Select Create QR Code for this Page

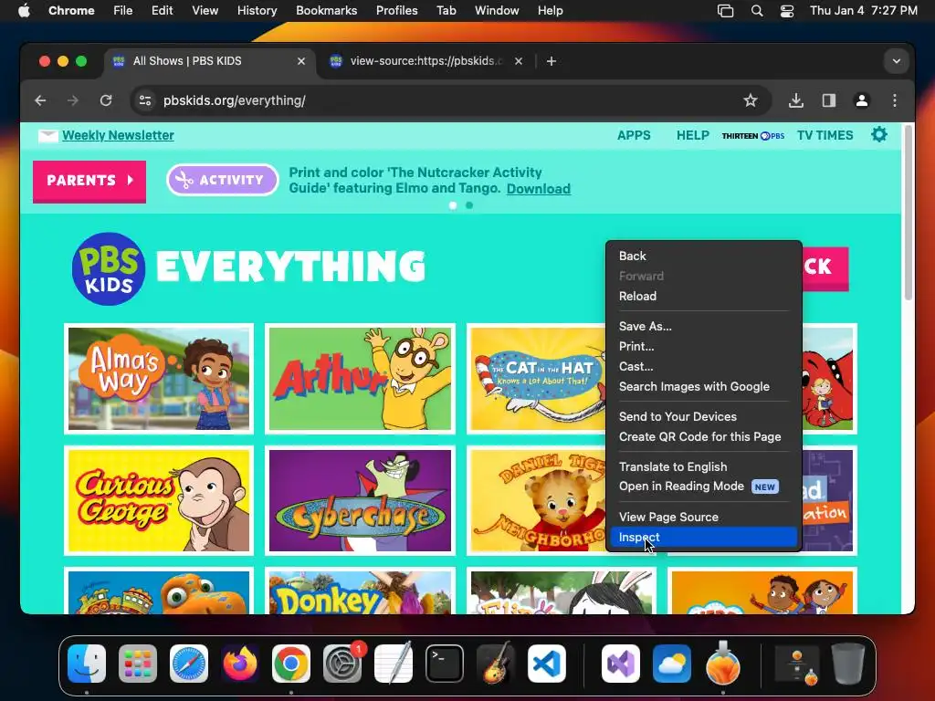coord(704,437)
